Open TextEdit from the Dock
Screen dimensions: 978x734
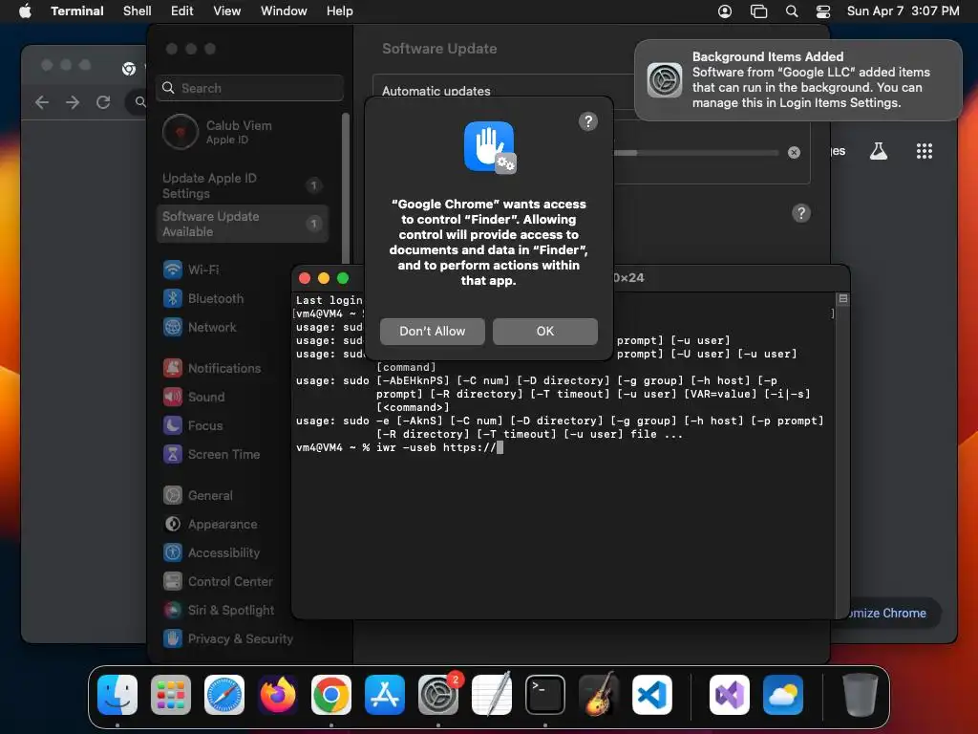click(492, 695)
